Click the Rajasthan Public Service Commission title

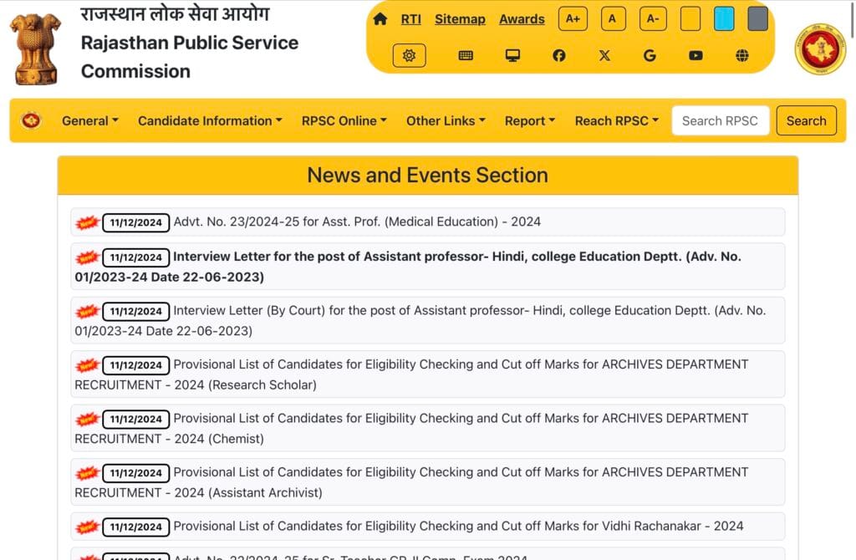tap(190, 57)
